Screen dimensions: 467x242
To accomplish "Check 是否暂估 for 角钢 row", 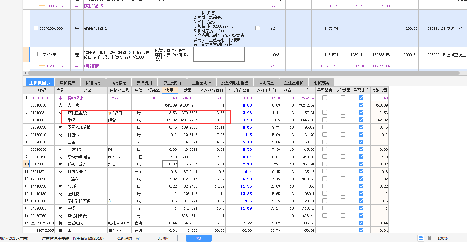I will (325, 120).
